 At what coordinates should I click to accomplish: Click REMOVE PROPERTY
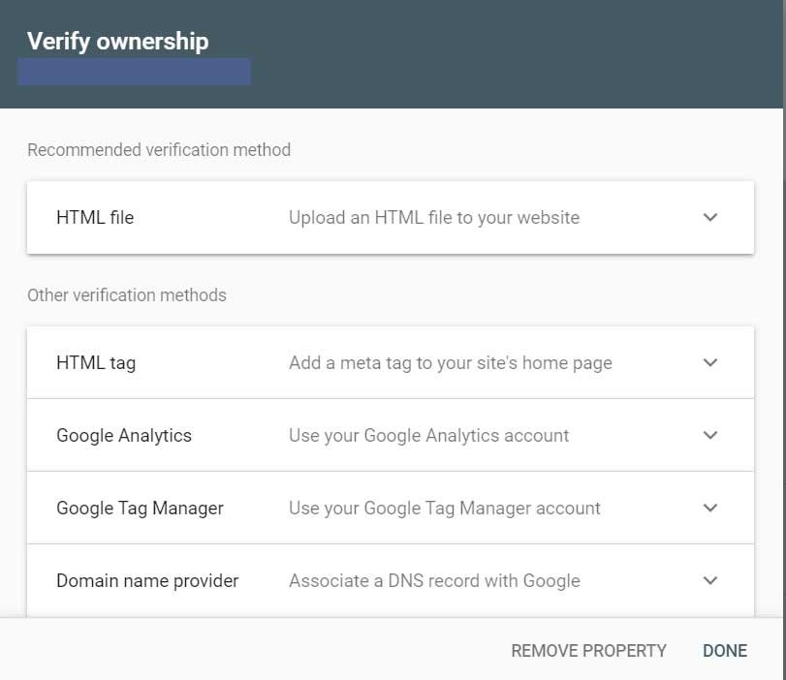(x=588, y=650)
